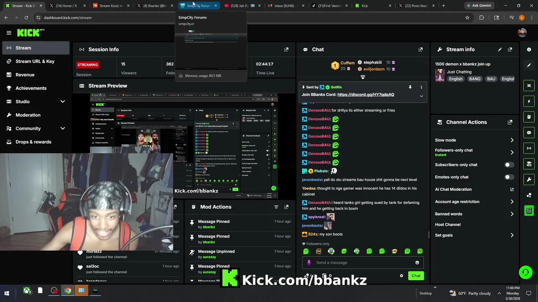Pop out the Session Info panel
The height and width of the screenshot is (302, 538).
(286, 49)
